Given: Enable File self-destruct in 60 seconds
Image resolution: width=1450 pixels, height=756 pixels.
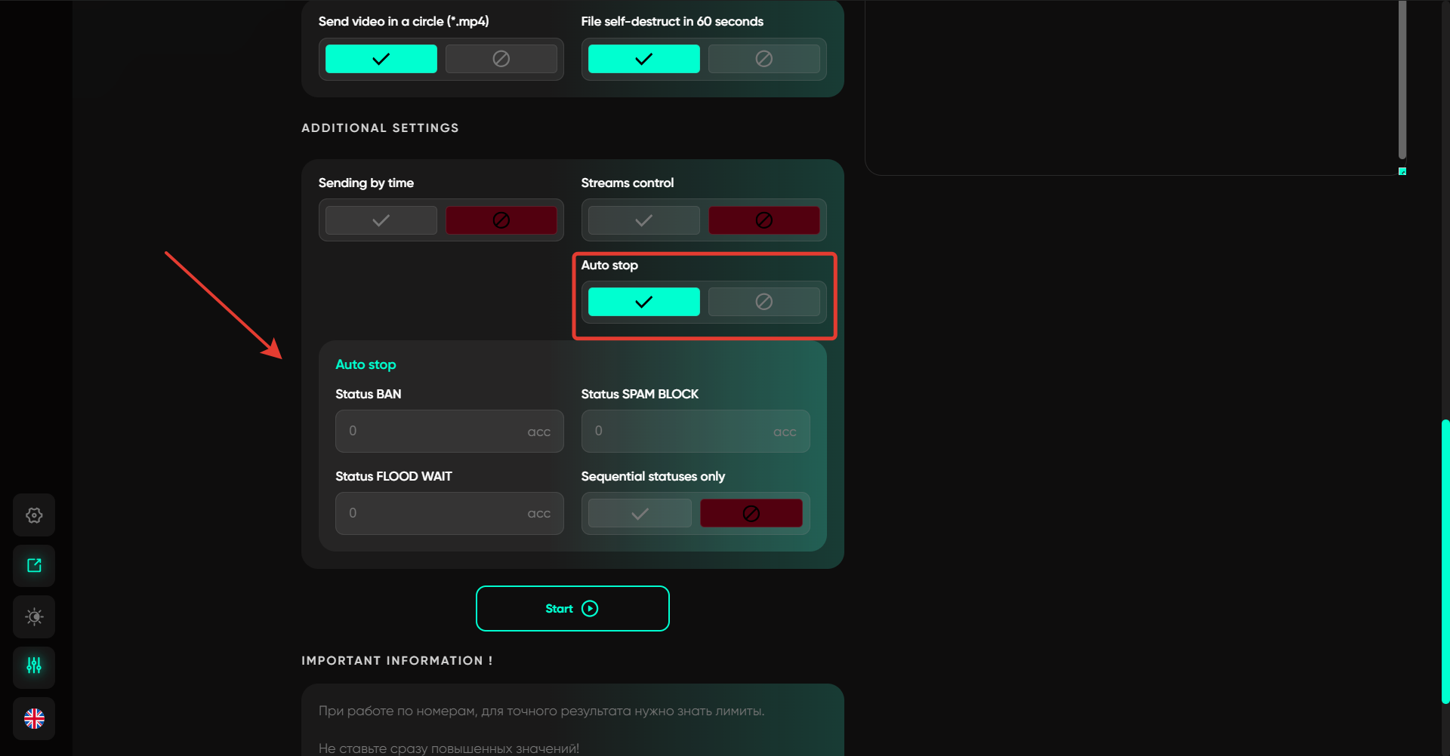Looking at the screenshot, I should (x=643, y=59).
